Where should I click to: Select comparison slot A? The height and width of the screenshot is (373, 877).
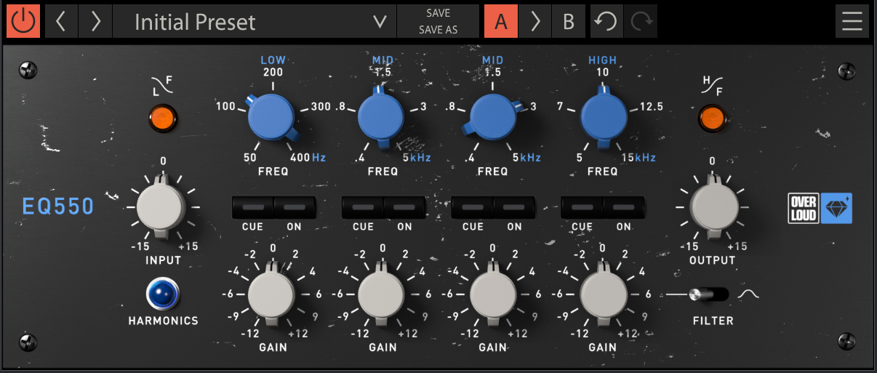point(501,21)
